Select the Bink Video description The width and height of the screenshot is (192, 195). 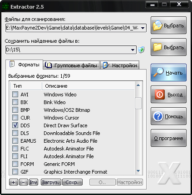click(54, 102)
